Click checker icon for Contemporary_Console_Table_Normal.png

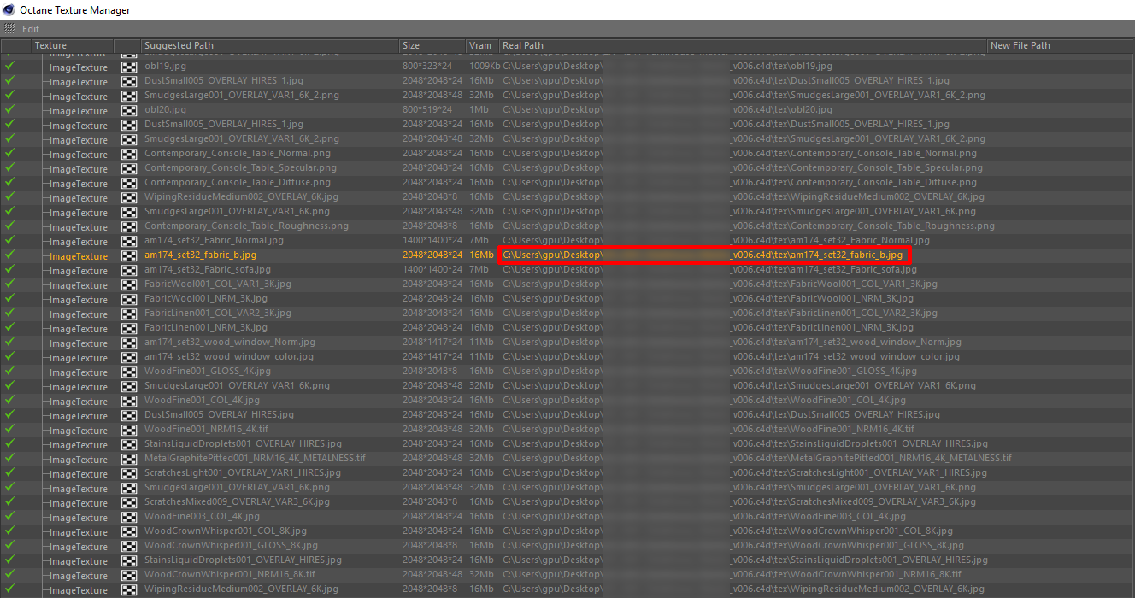[129, 154]
